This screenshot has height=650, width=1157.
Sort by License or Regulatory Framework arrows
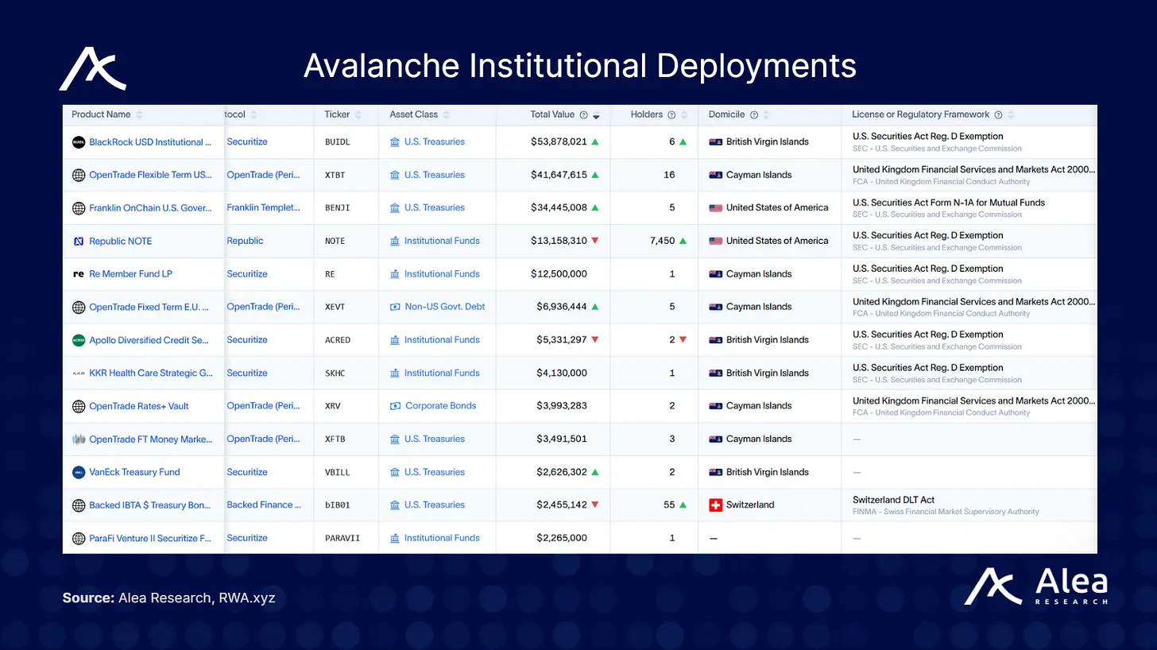click(x=1010, y=115)
